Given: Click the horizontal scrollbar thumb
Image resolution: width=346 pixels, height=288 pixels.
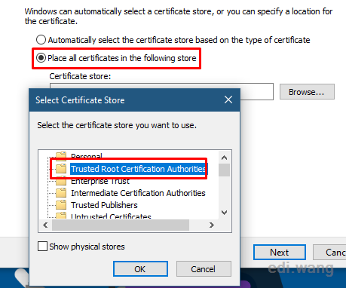Looking at the screenshot, I should (x=121, y=225).
